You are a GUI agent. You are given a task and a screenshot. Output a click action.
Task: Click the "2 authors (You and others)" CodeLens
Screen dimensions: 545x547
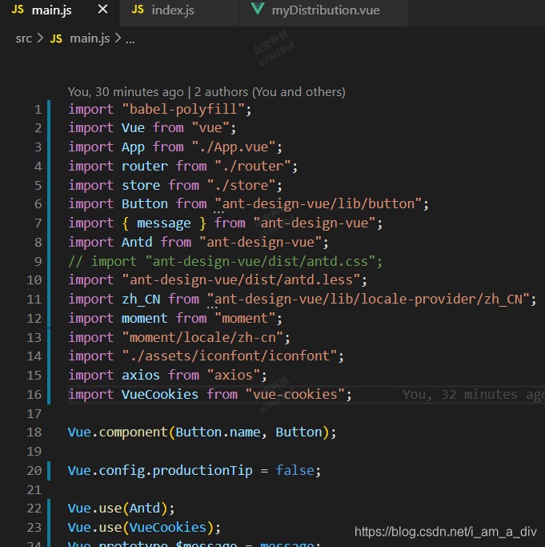(x=270, y=91)
